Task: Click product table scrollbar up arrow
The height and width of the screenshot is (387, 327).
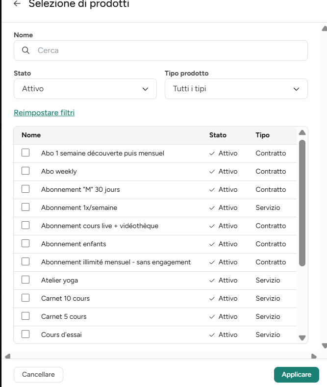Action: (302, 132)
